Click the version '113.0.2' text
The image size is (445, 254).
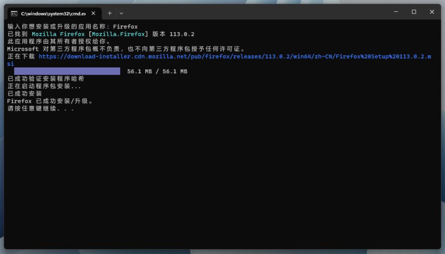182,34
